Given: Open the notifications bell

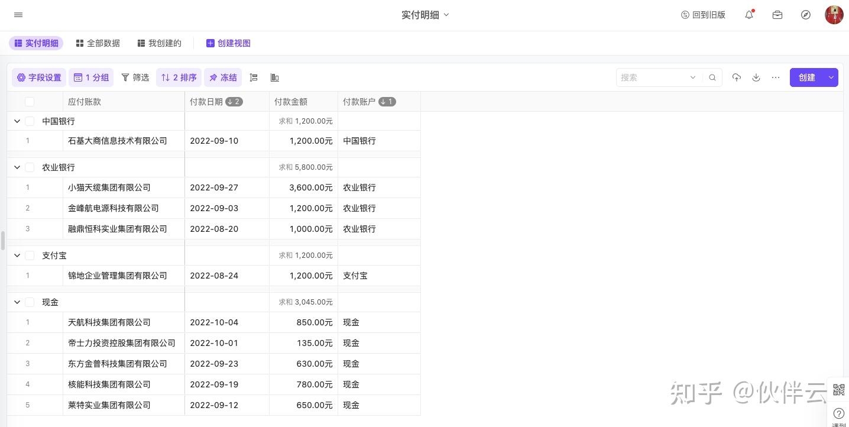Looking at the screenshot, I should click(749, 15).
